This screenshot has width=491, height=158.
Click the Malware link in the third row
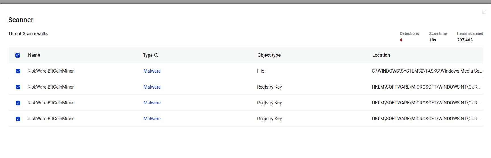coord(152,103)
